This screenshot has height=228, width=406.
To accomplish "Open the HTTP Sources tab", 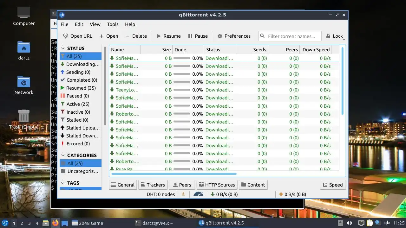I will 217,185.
